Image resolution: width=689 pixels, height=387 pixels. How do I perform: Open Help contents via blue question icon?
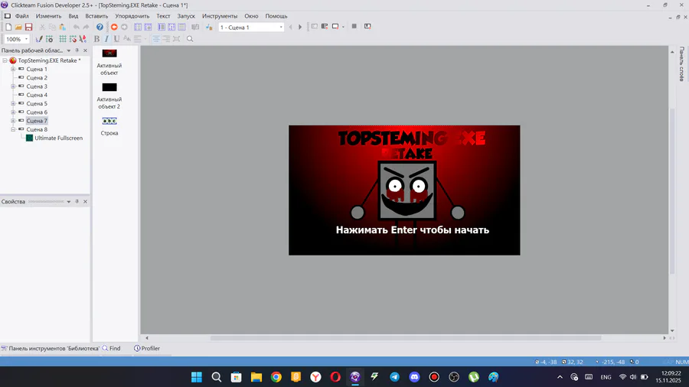[x=100, y=28]
